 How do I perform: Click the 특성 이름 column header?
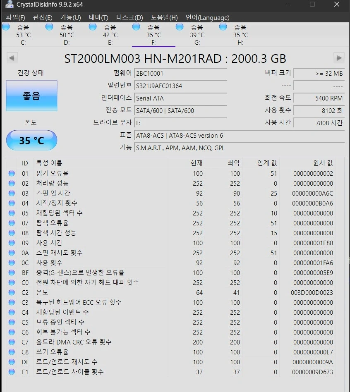(x=100, y=163)
